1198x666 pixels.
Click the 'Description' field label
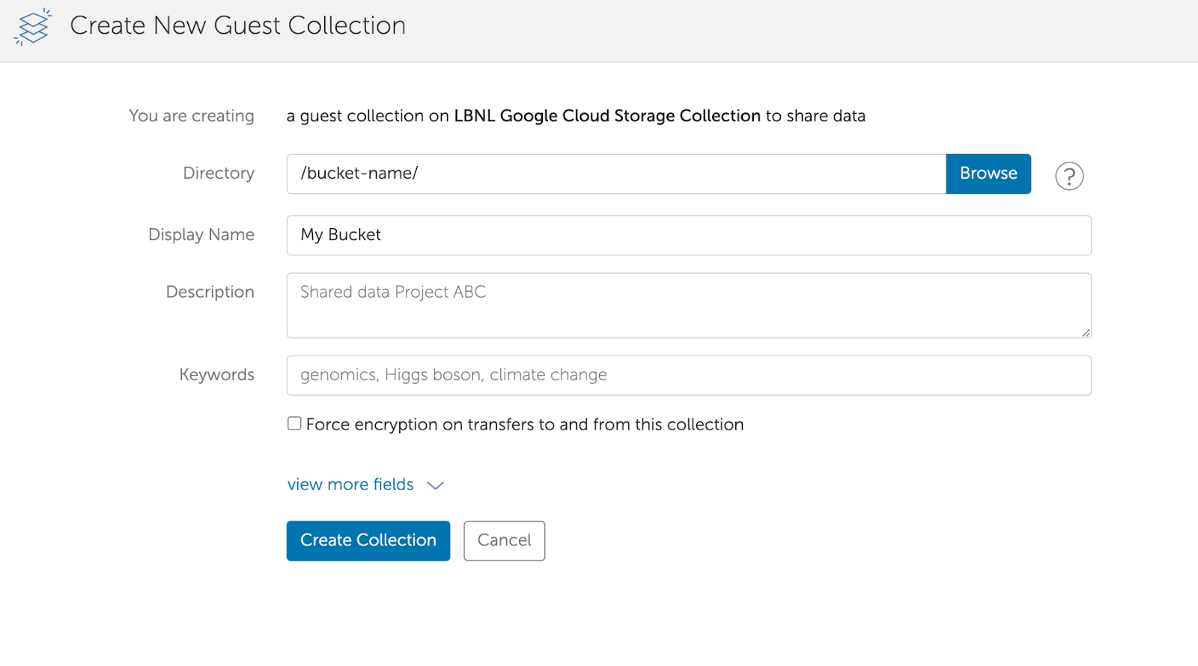click(x=210, y=293)
